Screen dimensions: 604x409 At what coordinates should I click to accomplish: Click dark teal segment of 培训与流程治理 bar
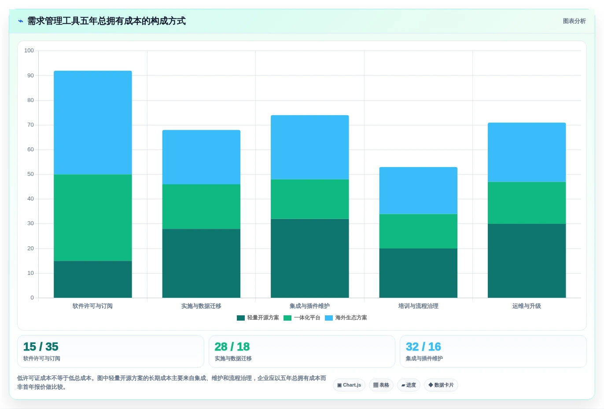(x=418, y=273)
